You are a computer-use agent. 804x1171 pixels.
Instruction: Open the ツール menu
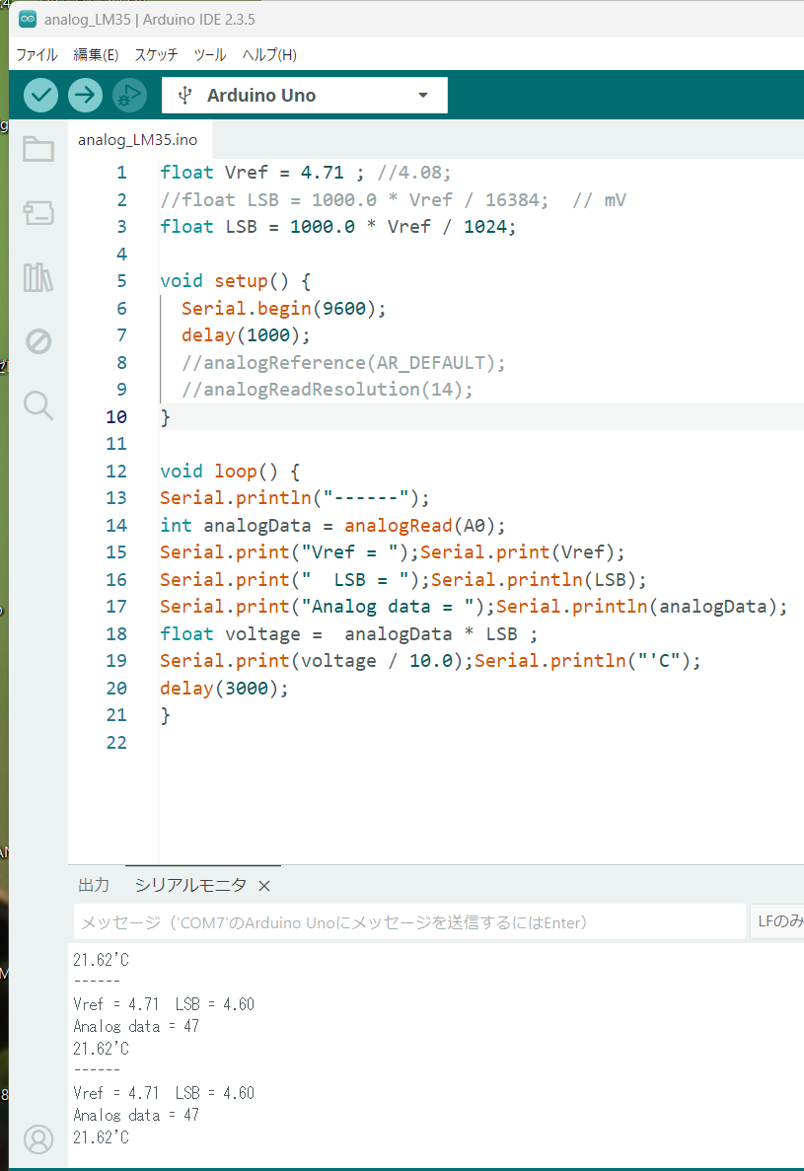[x=210, y=54]
